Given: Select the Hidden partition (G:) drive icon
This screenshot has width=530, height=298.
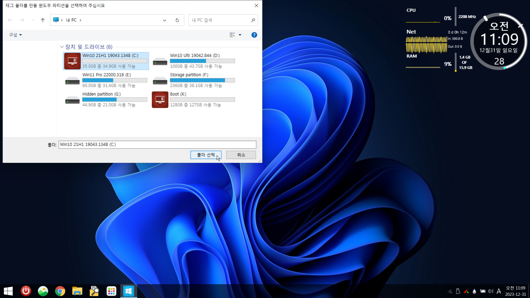Looking at the screenshot, I should pyautogui.click(x=72, y=100).
